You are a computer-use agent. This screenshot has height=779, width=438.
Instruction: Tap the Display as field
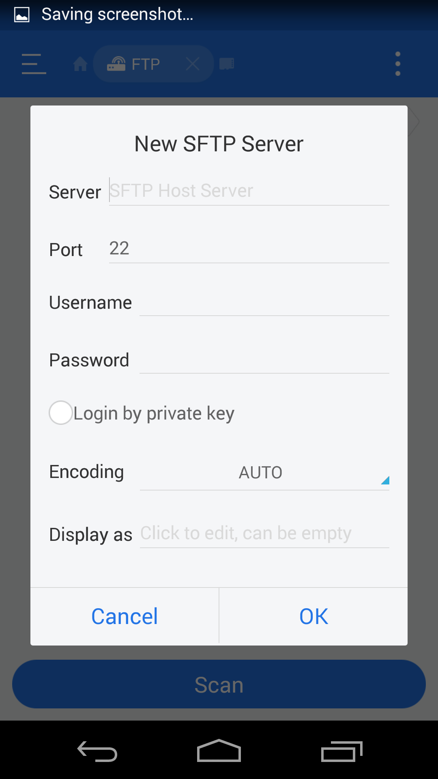click(264, 533)
